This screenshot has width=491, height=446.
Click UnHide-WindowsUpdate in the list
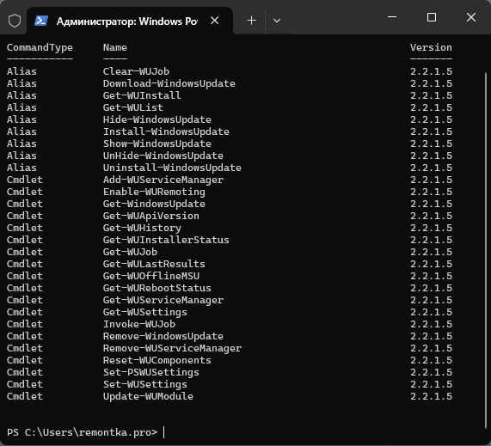point(163,156)
